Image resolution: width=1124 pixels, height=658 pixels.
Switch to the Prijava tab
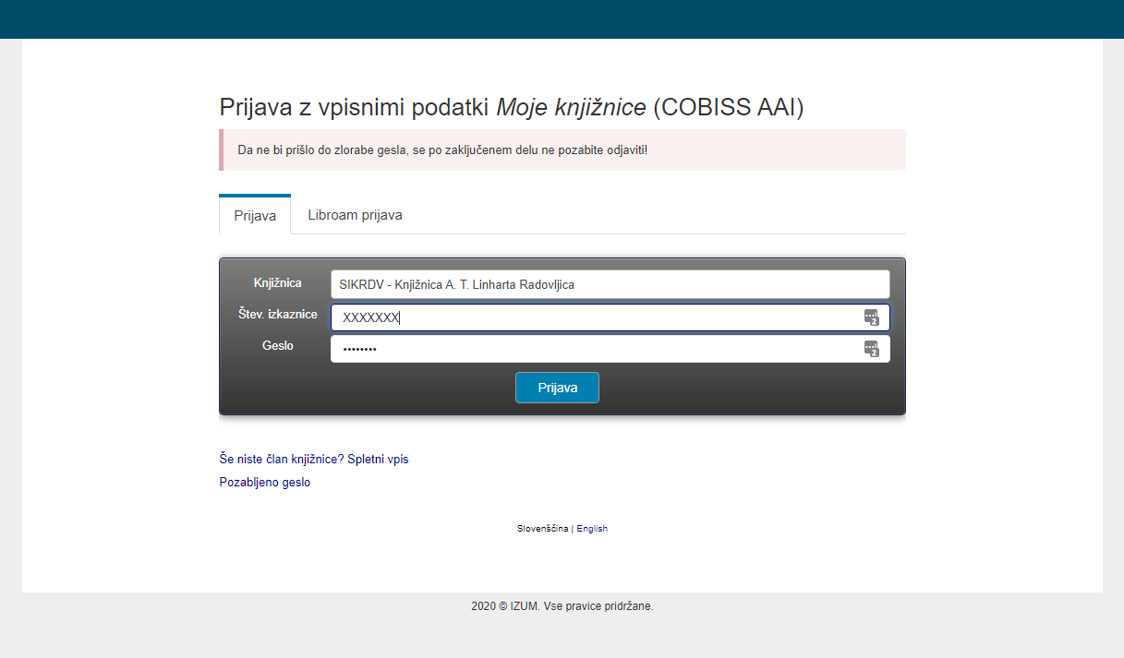point(255,215)
